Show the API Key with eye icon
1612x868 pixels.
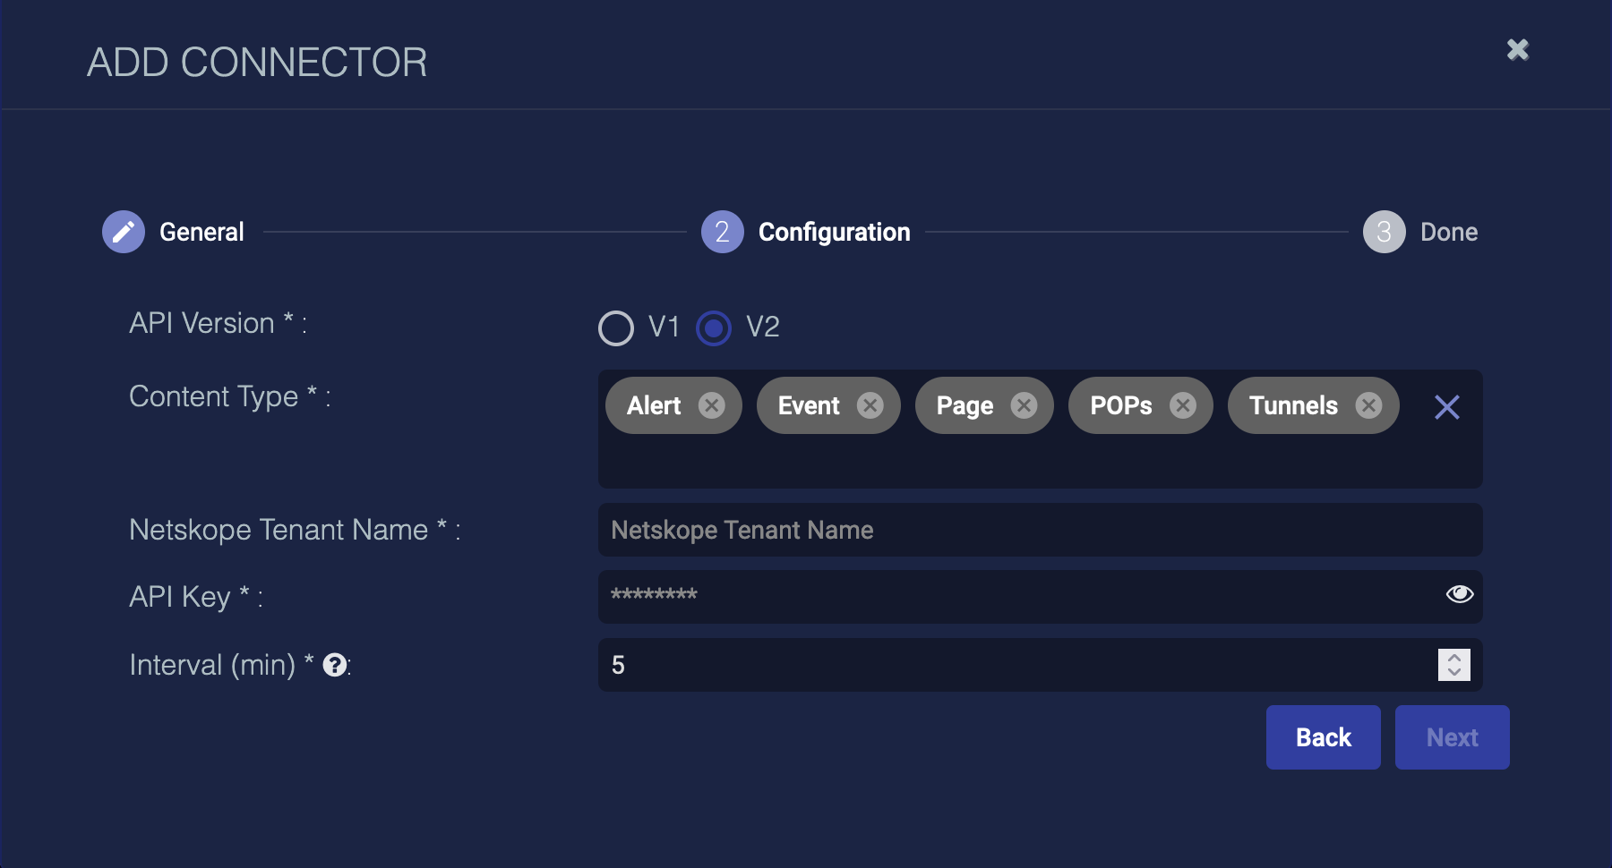1459,594
